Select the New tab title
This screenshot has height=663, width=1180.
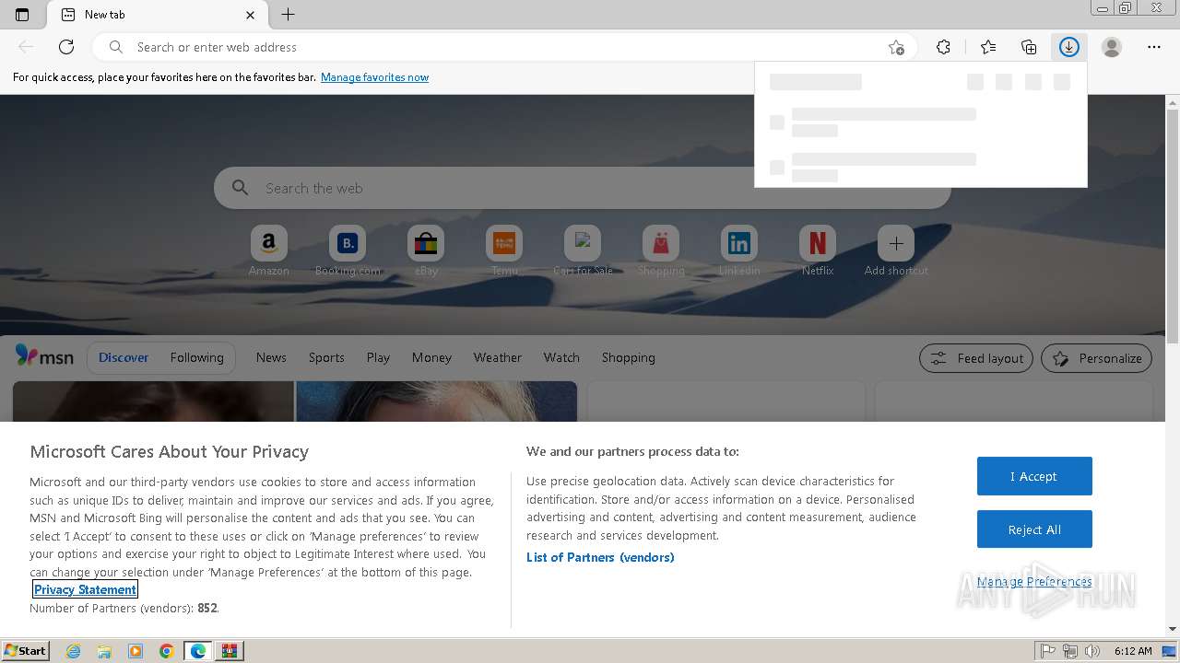click(104, 15)
